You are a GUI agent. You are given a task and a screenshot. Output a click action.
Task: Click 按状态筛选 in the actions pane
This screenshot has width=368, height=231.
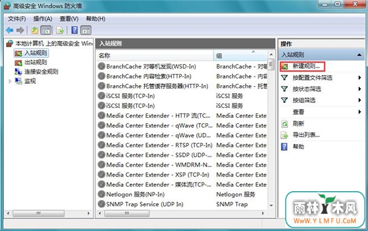click(307, 89)
